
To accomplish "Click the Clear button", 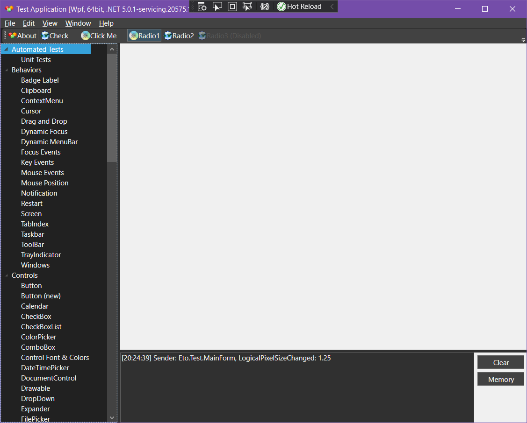I will [500, 362].
